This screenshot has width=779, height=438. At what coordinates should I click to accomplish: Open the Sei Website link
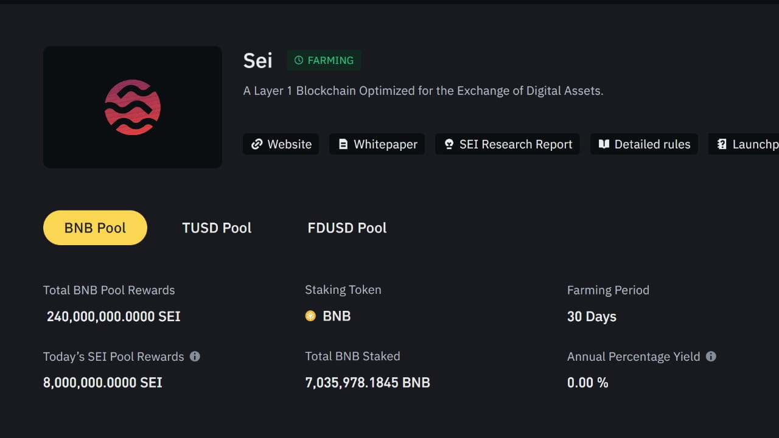[281, 144]
